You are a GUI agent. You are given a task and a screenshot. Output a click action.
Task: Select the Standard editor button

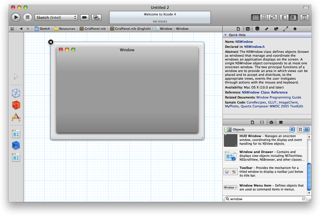click(x=255, y=18)
